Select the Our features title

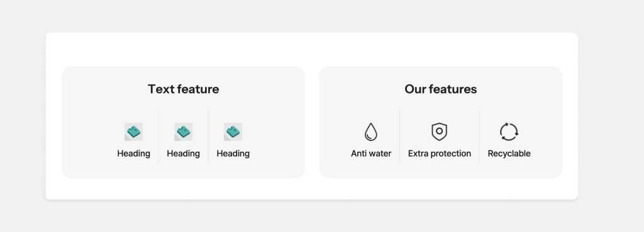pos(440,89)
